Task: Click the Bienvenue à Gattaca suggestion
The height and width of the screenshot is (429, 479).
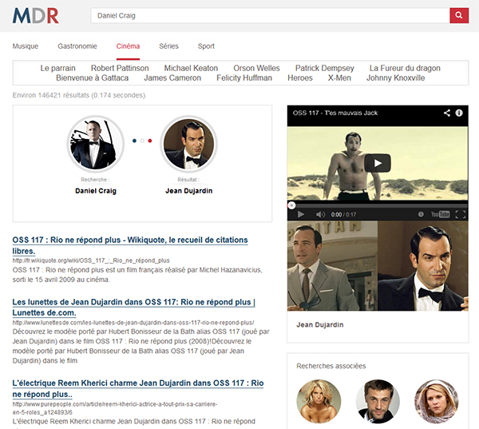Action: (93, 77)
